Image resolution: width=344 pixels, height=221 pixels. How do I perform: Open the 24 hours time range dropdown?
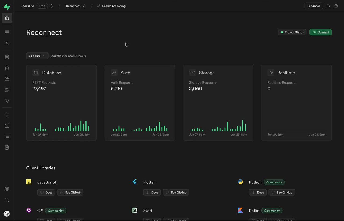[37, 56]
